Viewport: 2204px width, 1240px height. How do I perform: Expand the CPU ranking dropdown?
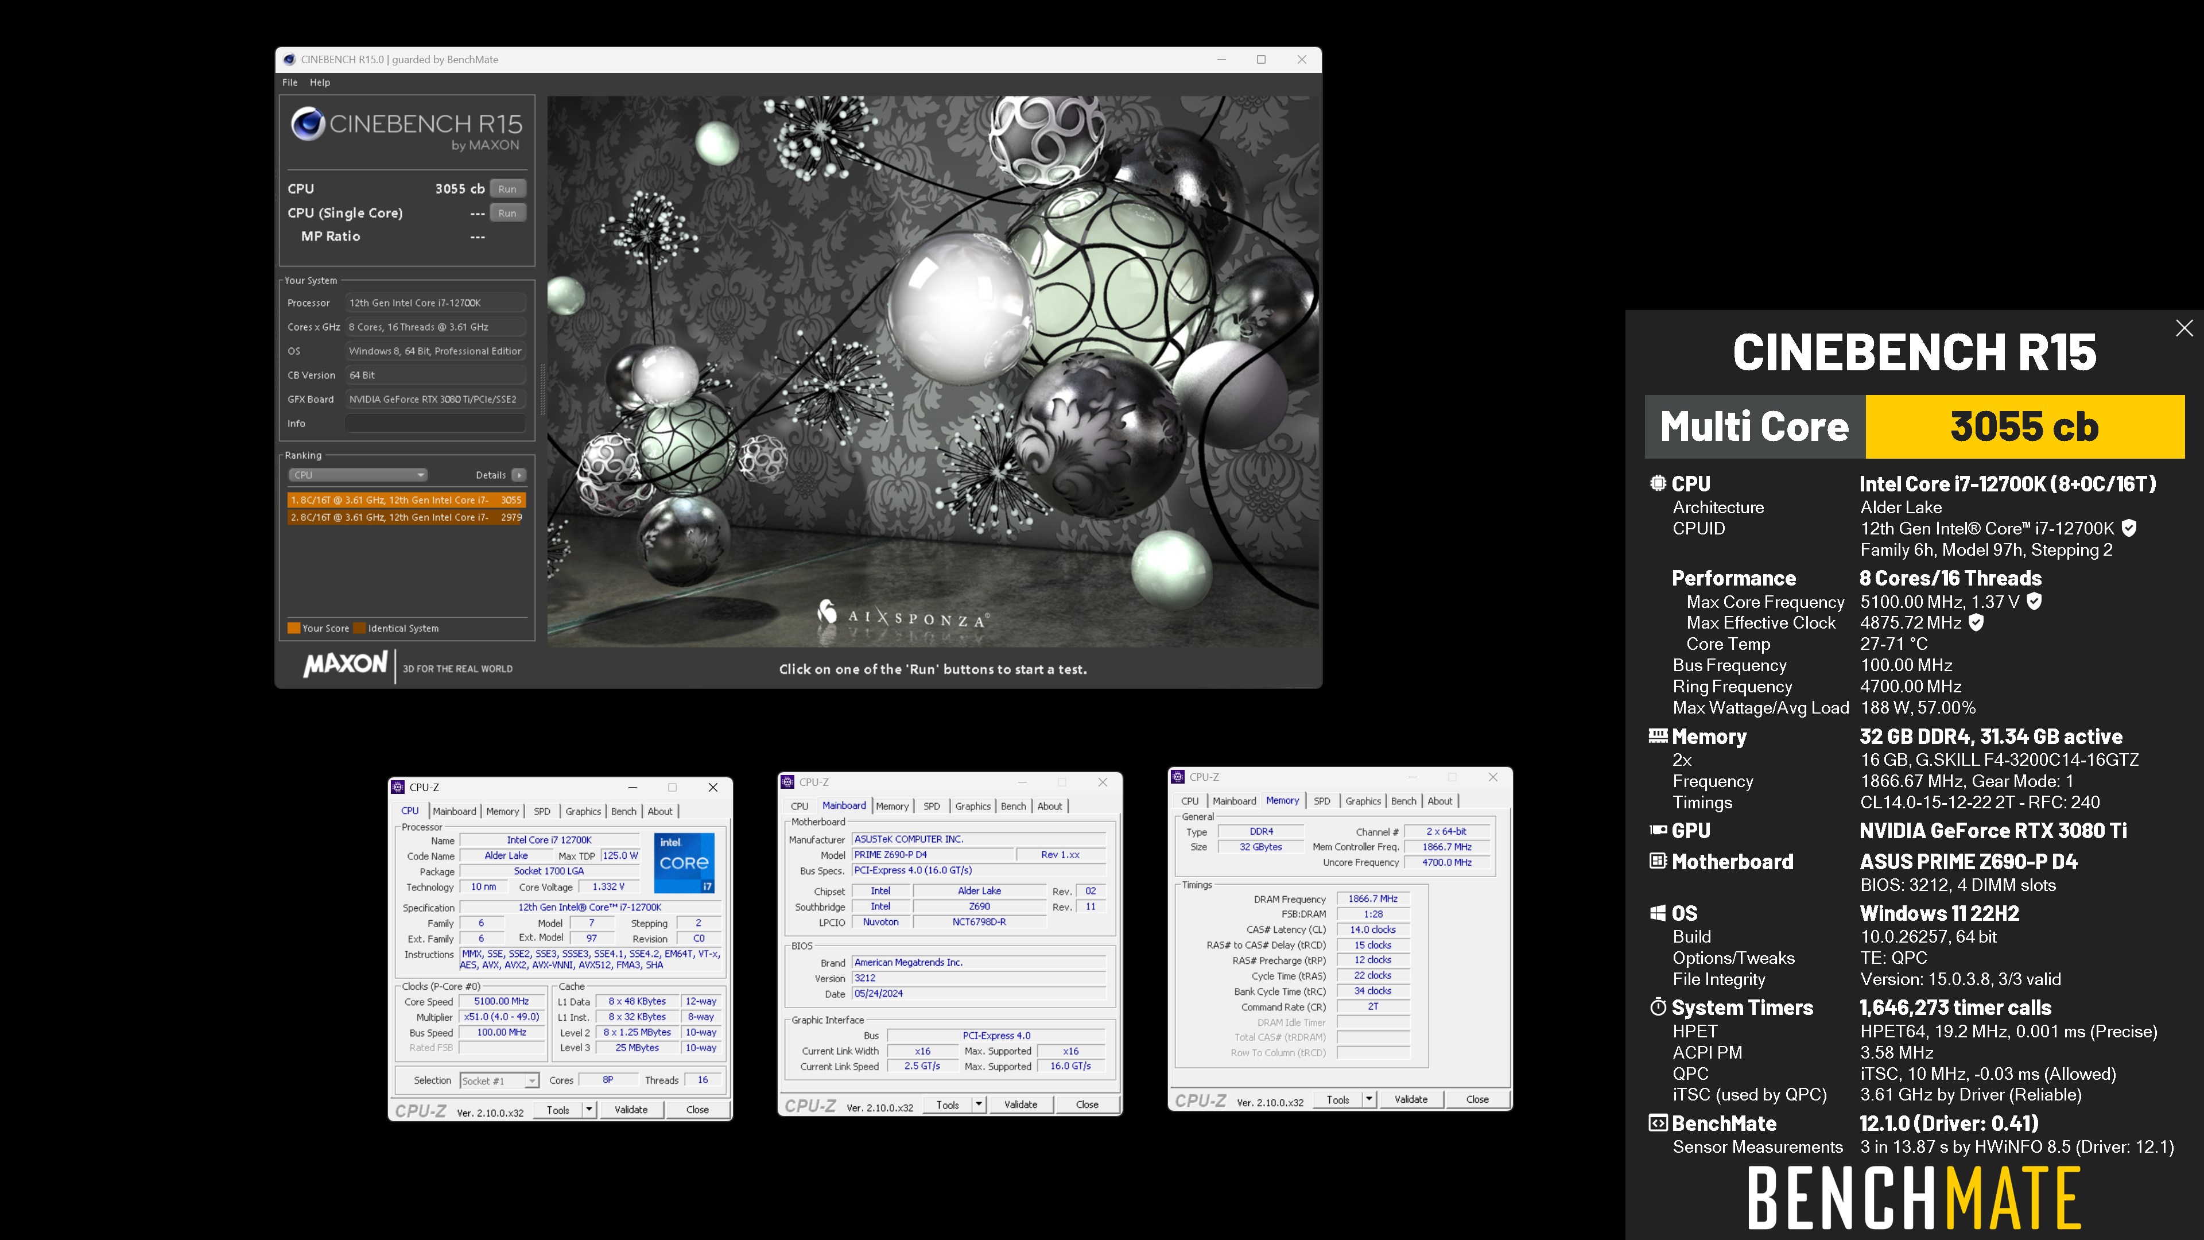coord(358,475)
